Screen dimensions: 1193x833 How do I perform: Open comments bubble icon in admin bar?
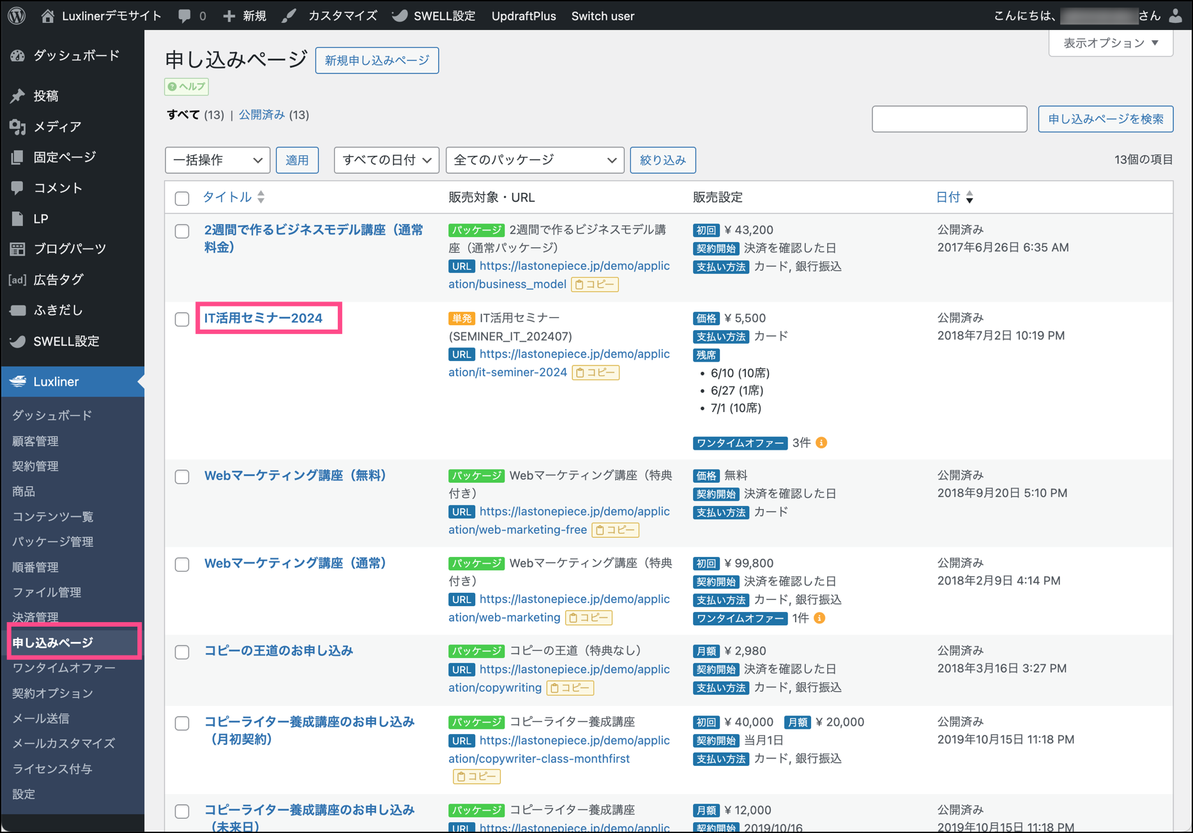(x=185, y=16)
